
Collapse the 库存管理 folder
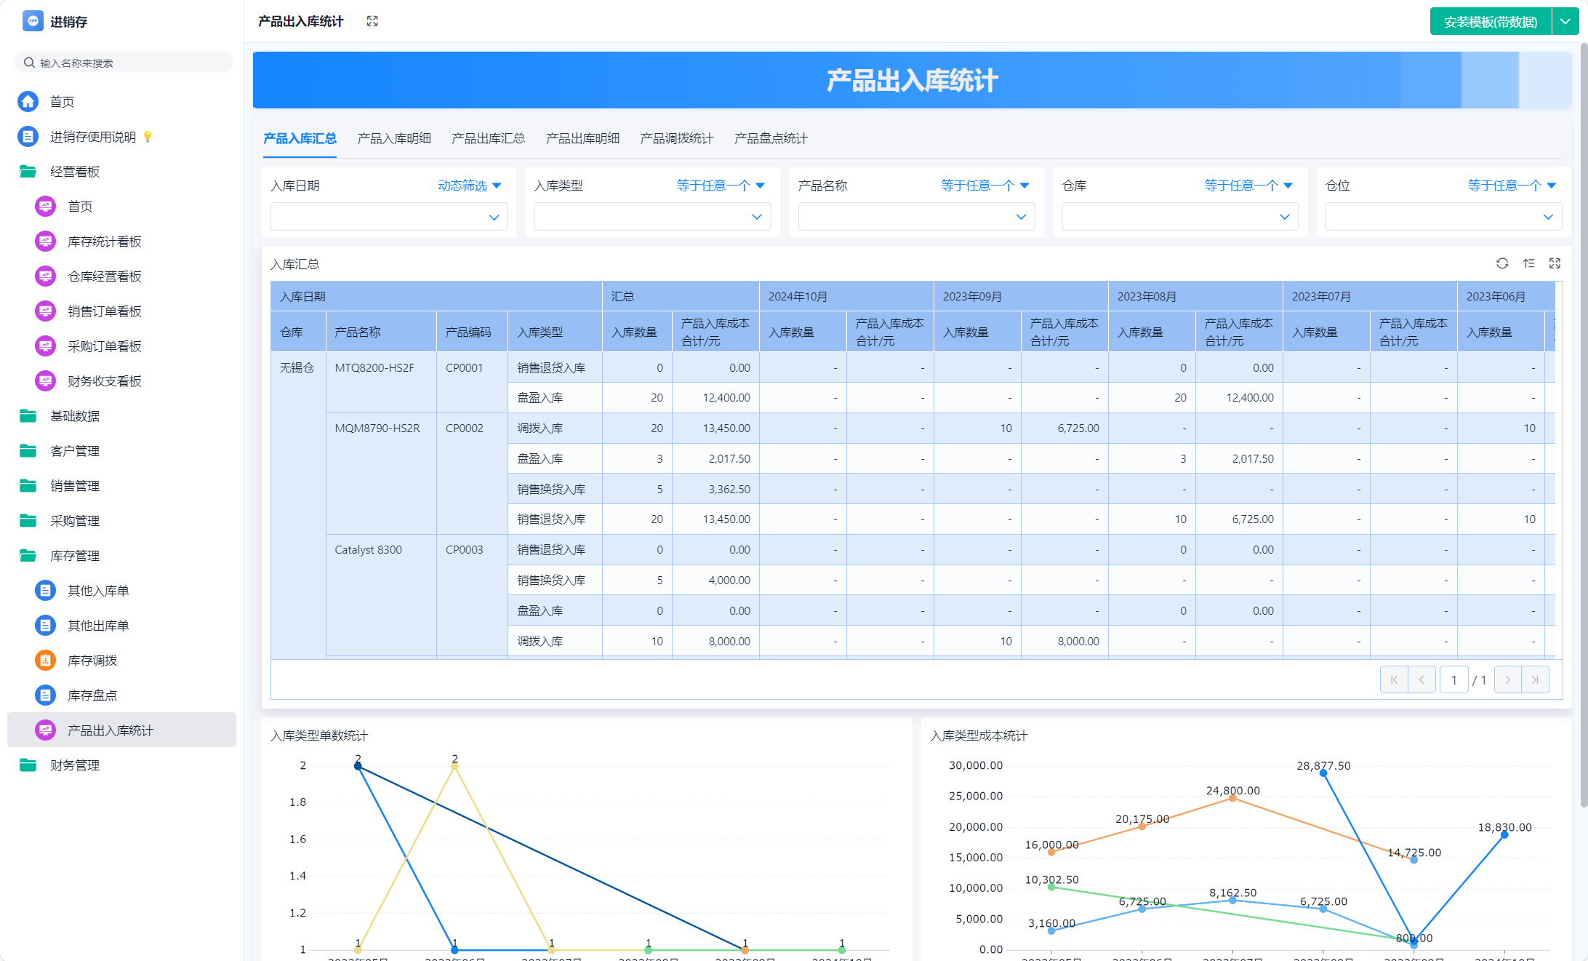point(74,556)
